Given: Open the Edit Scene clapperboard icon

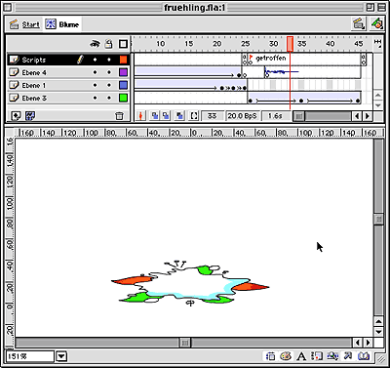Looking at the screenshot, I should pyautogui.click(x=359, y=24).
